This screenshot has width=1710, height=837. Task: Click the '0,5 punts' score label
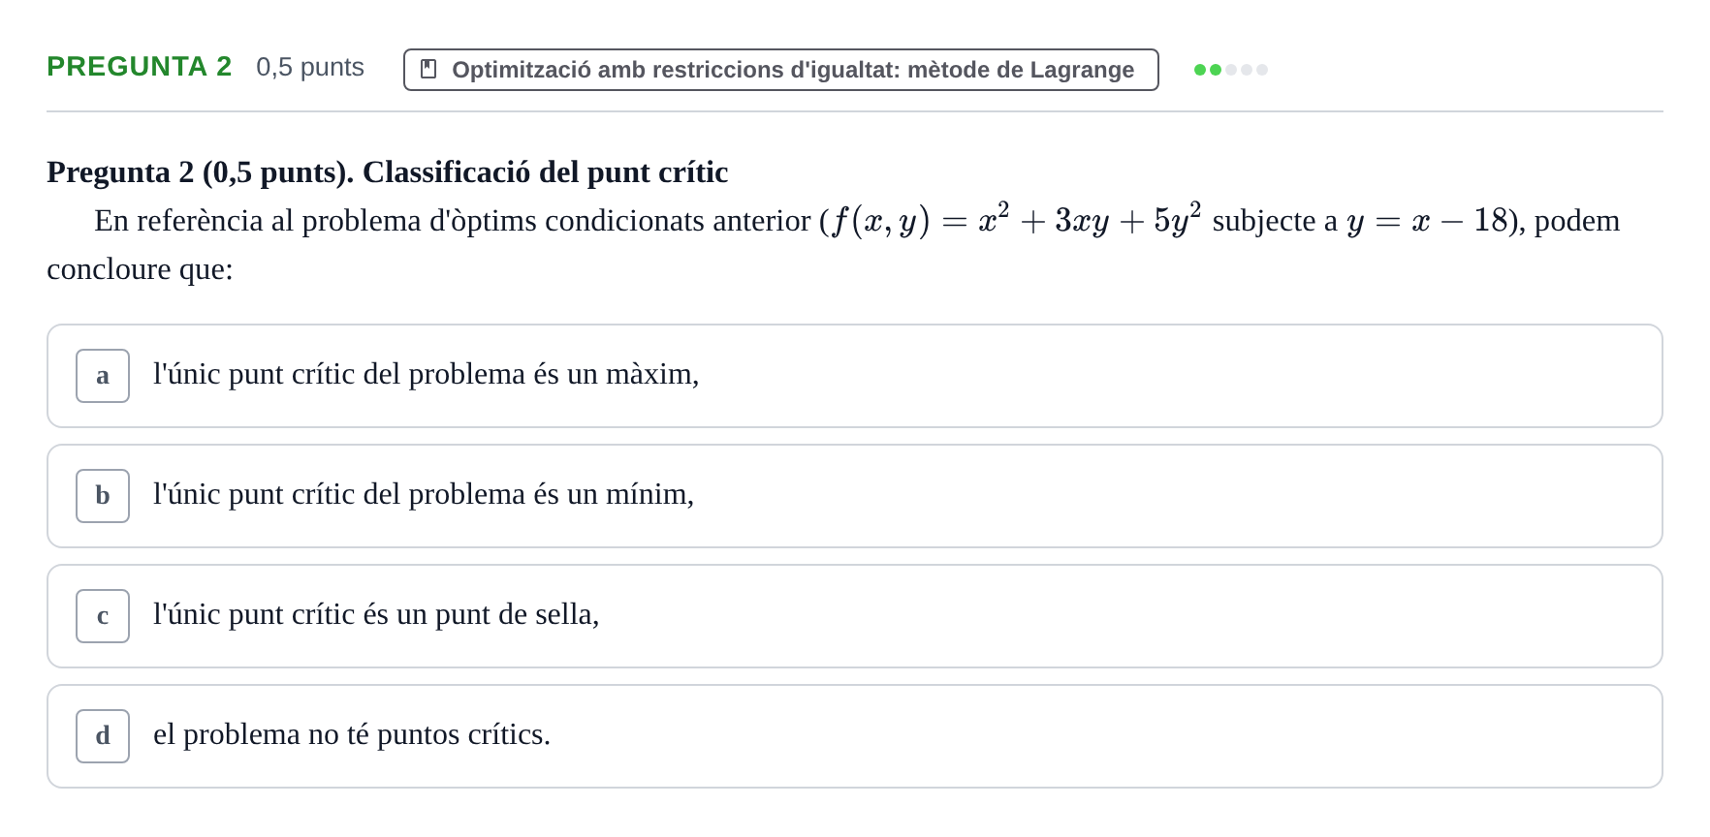click(x=310, y=67)
